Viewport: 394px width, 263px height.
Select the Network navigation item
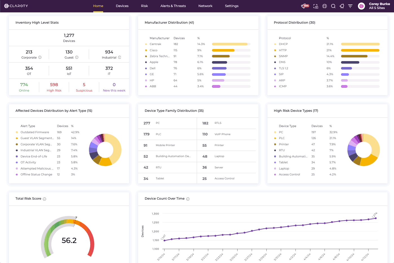205,6
